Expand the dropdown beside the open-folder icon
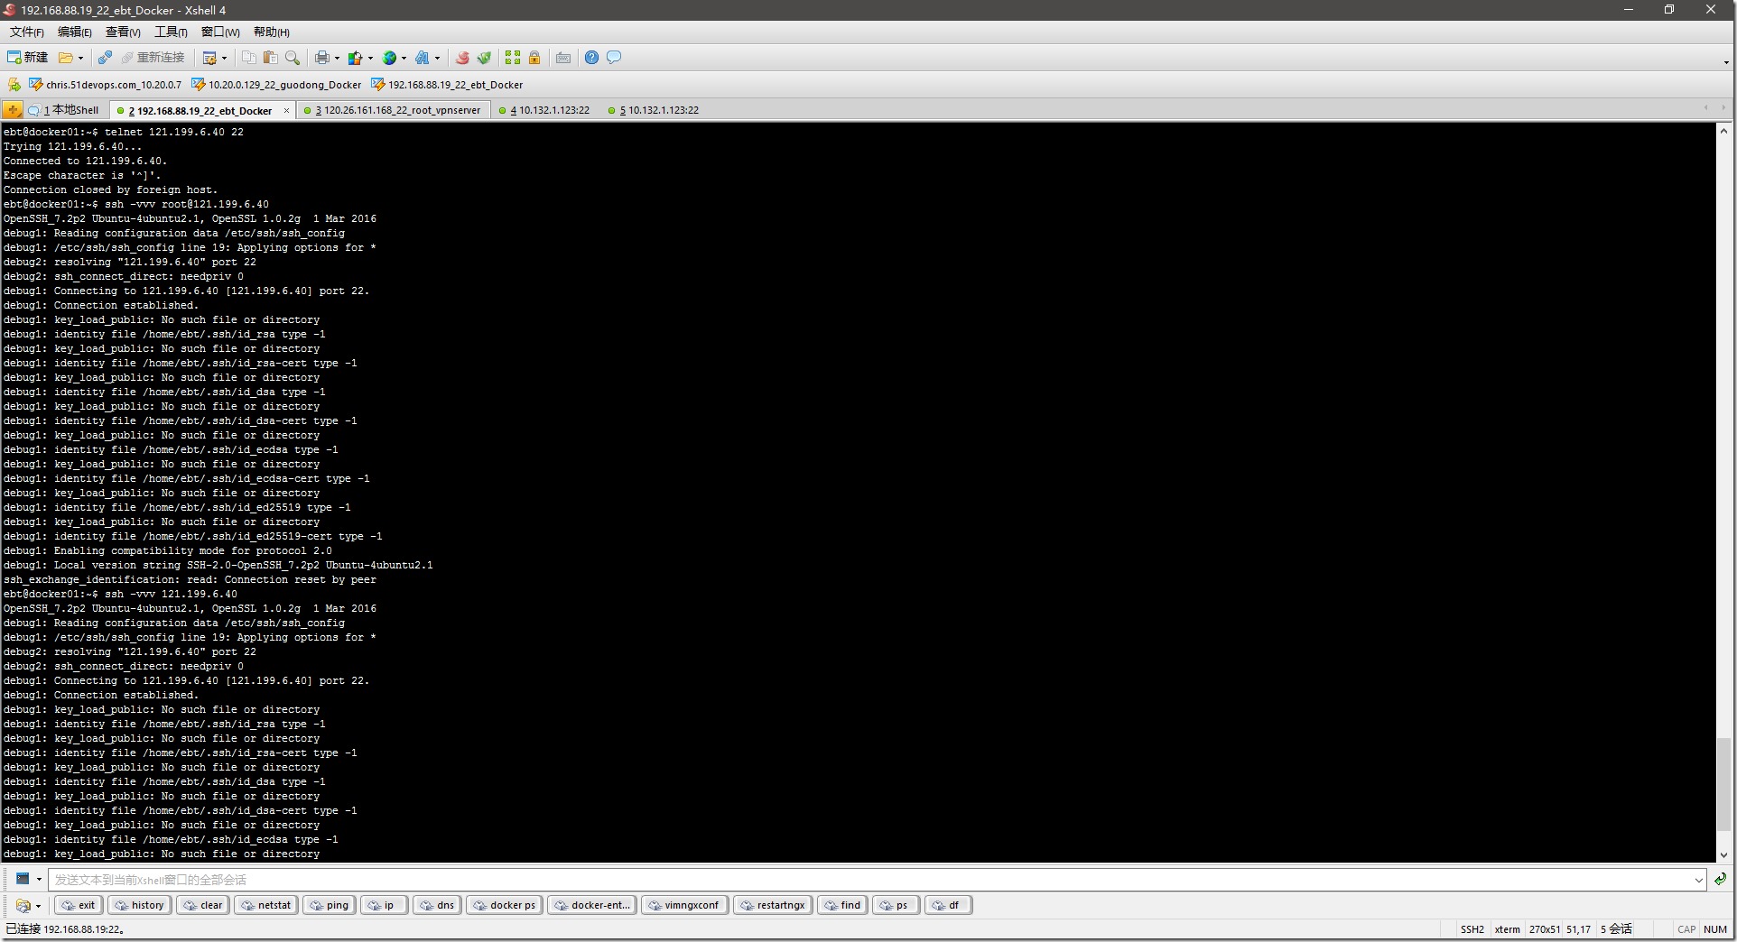This screenshot has height=942, width=1737. tap(80, 58)
